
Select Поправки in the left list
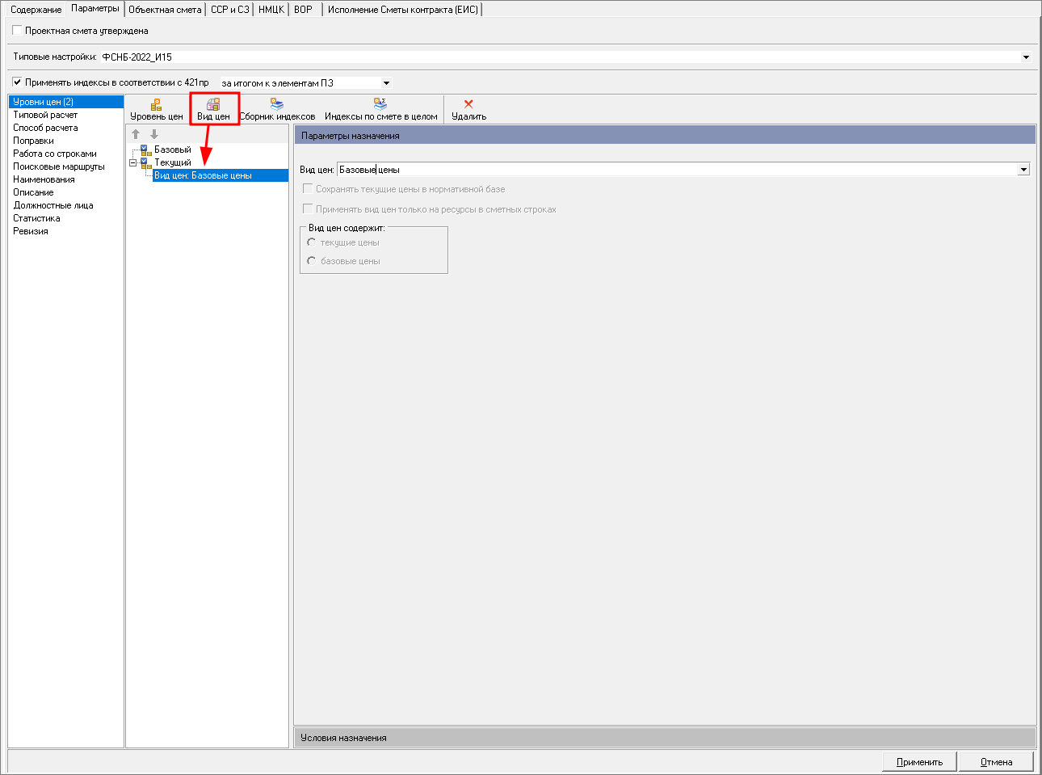click(x=34, y=141)
